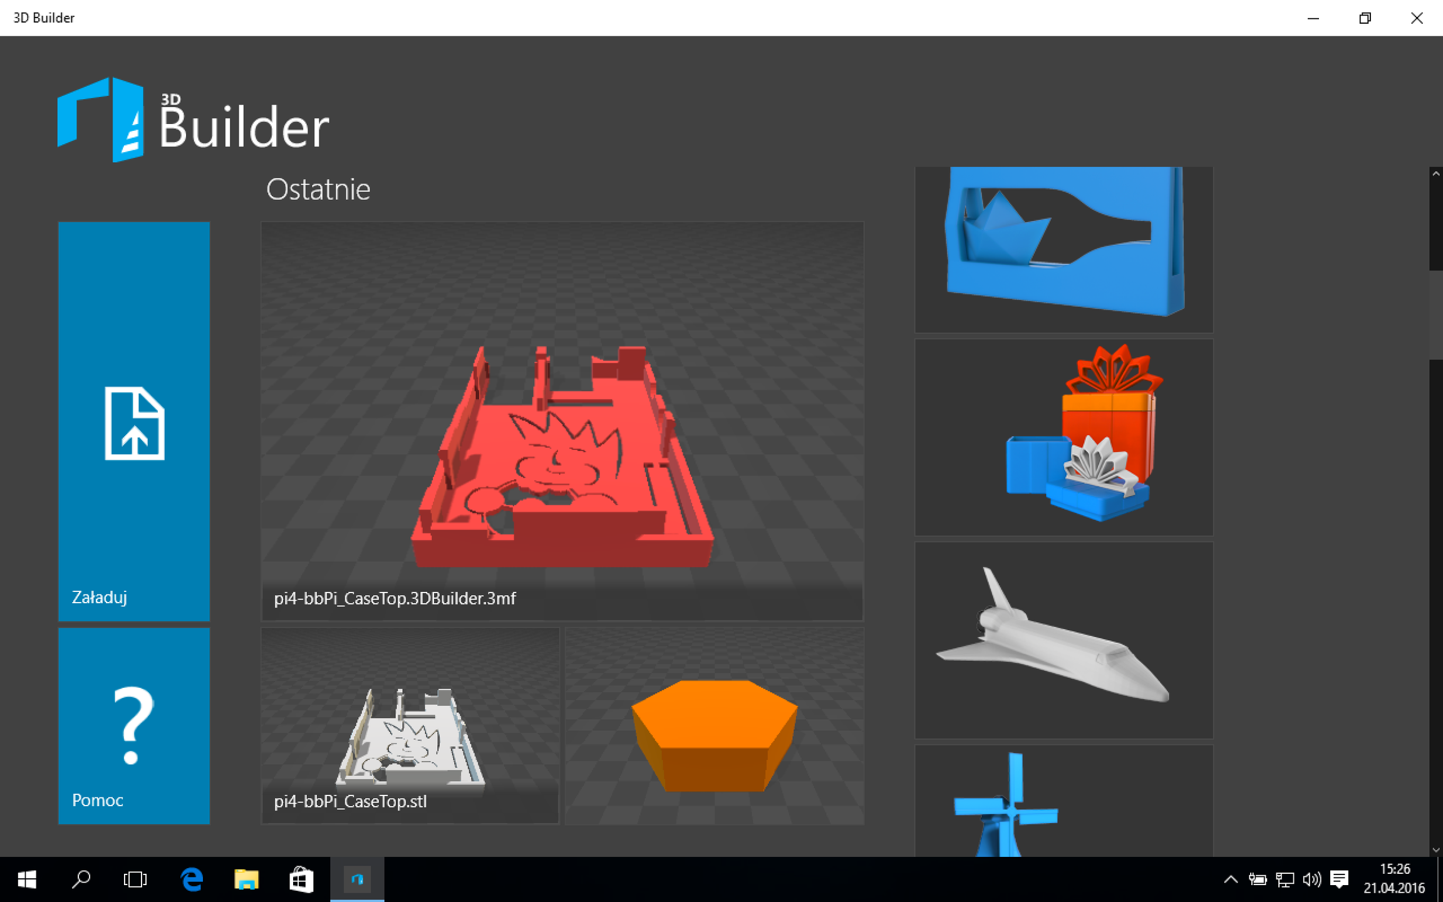Screen dimensions: 1443x902
Task: Open the volume control in system tray
Action: pos(1311,879)
